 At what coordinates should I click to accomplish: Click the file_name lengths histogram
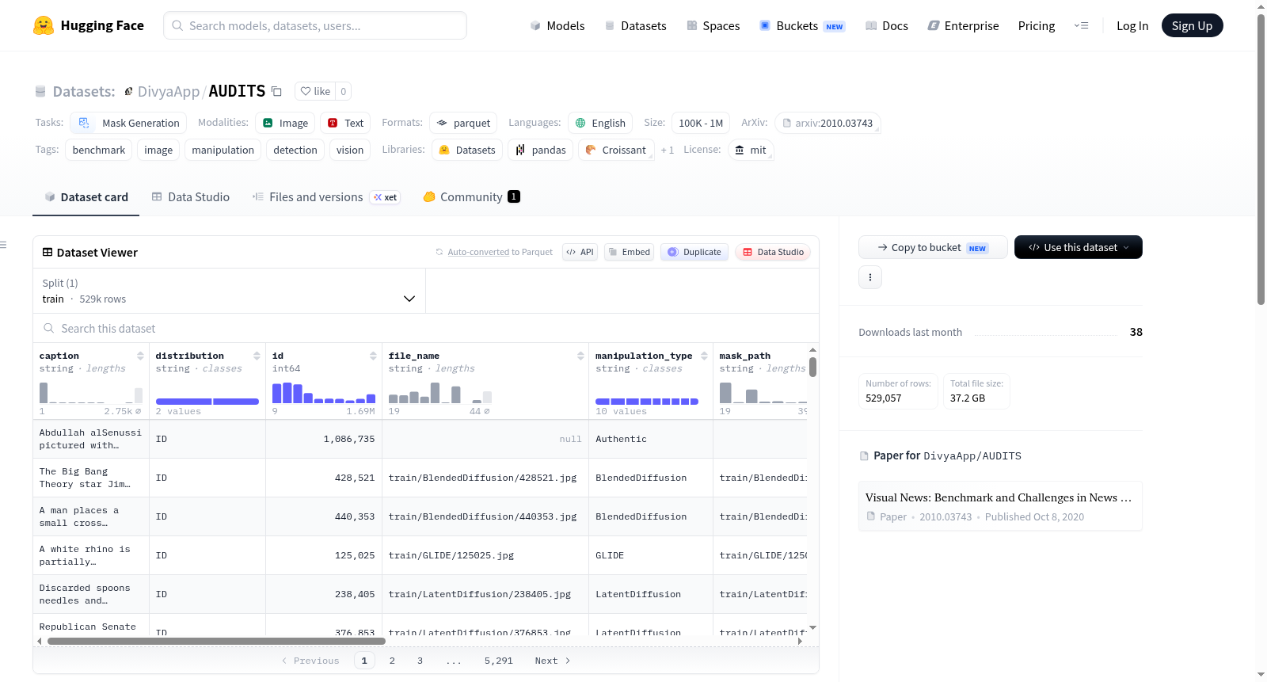[x=439, y=393]
